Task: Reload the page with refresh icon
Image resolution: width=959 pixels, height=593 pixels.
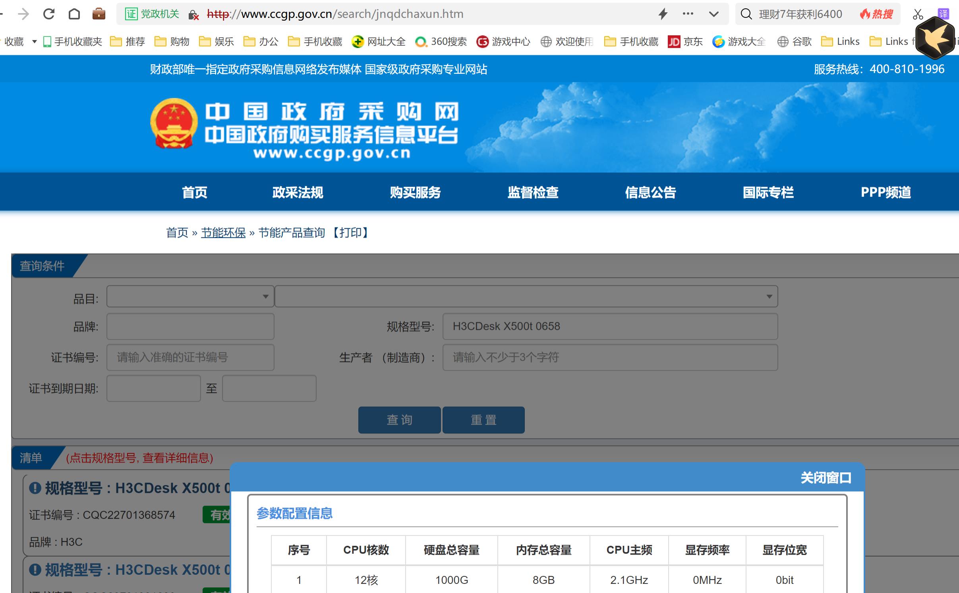Action: coord(49,14)
